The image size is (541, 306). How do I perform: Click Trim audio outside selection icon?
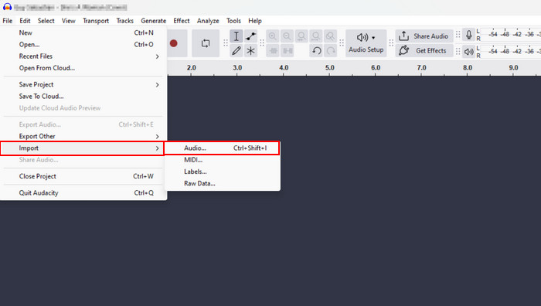pyautogui.click(x=273, y=51)
